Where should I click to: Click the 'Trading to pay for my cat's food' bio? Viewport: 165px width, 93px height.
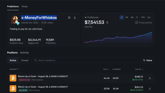pos(26,29)
